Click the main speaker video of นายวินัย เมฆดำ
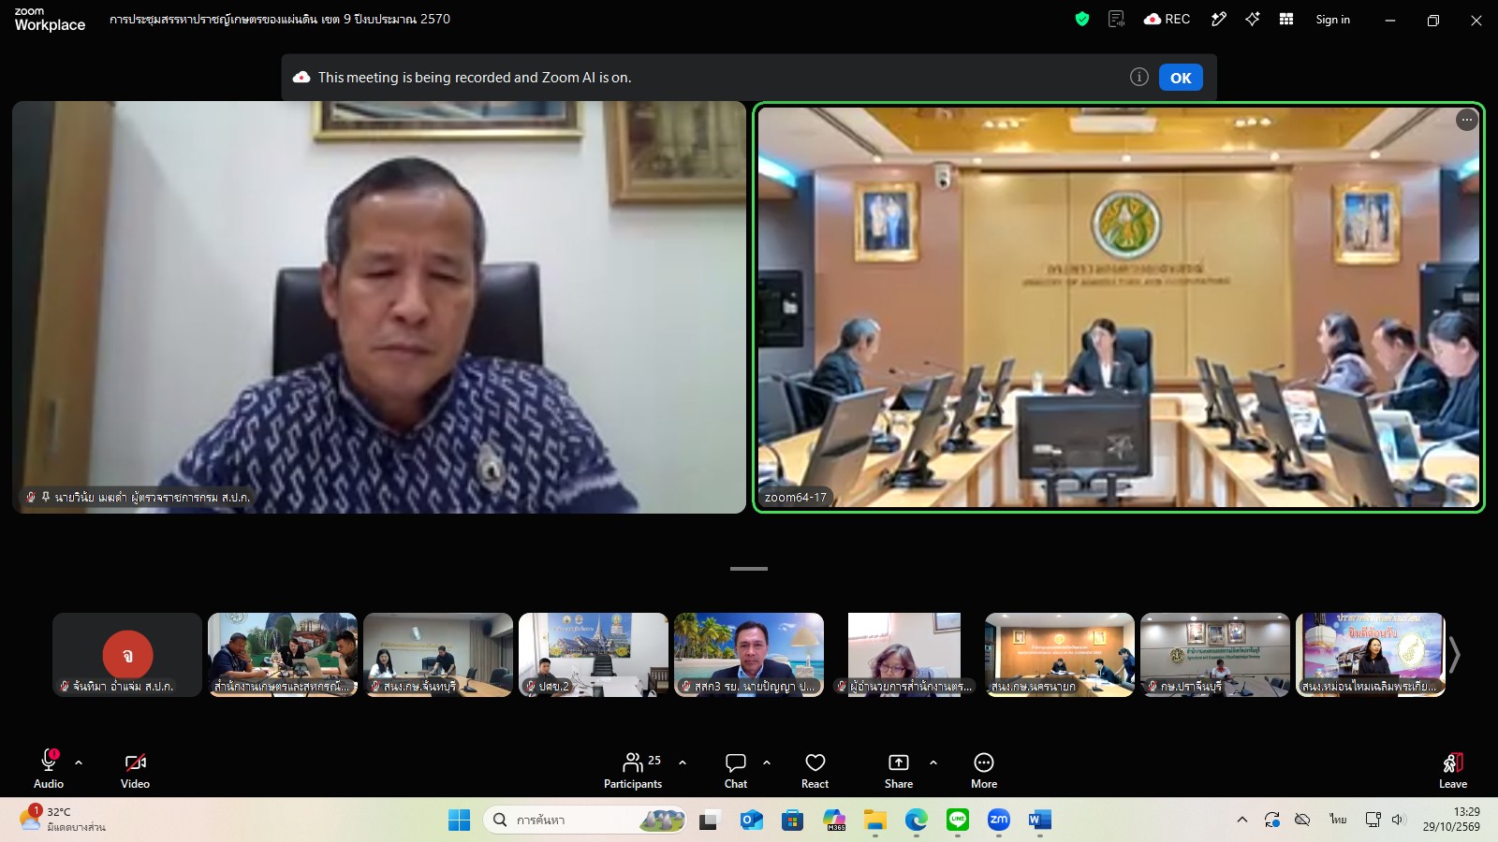The height and width of the screenshot is (842, 1498). coord(379,307)
